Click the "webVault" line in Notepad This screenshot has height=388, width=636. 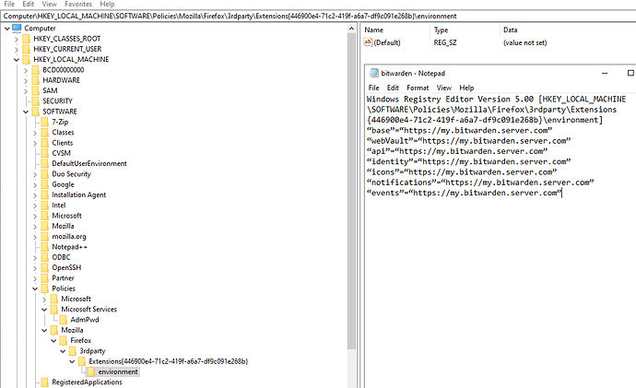click(x=468, y=141)
